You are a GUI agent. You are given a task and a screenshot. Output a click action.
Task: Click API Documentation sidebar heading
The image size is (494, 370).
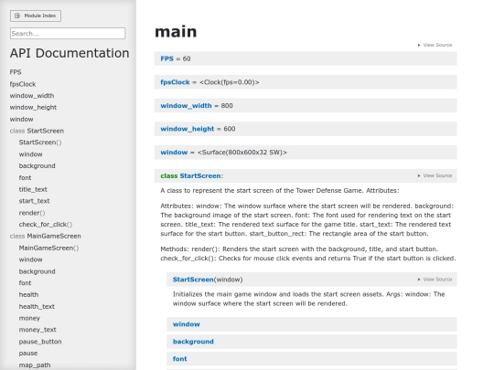[x=70, y=53]
